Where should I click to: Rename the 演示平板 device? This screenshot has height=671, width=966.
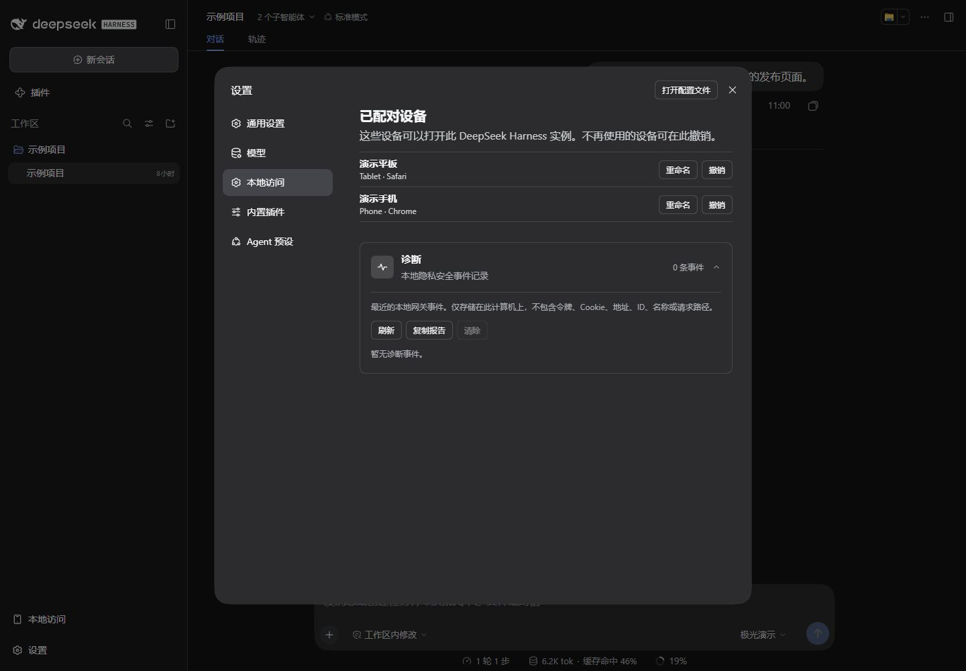click(x=678, y=170)
